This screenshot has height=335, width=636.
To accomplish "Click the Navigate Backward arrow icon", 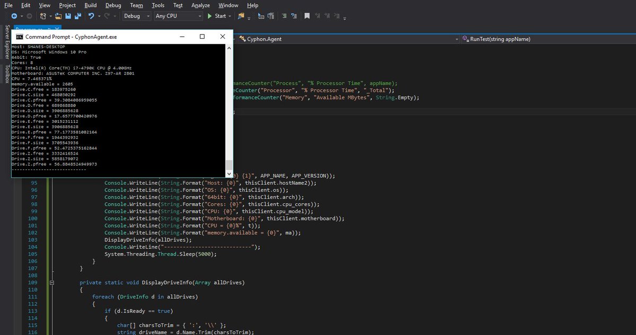I will click(x=14, y=16).
